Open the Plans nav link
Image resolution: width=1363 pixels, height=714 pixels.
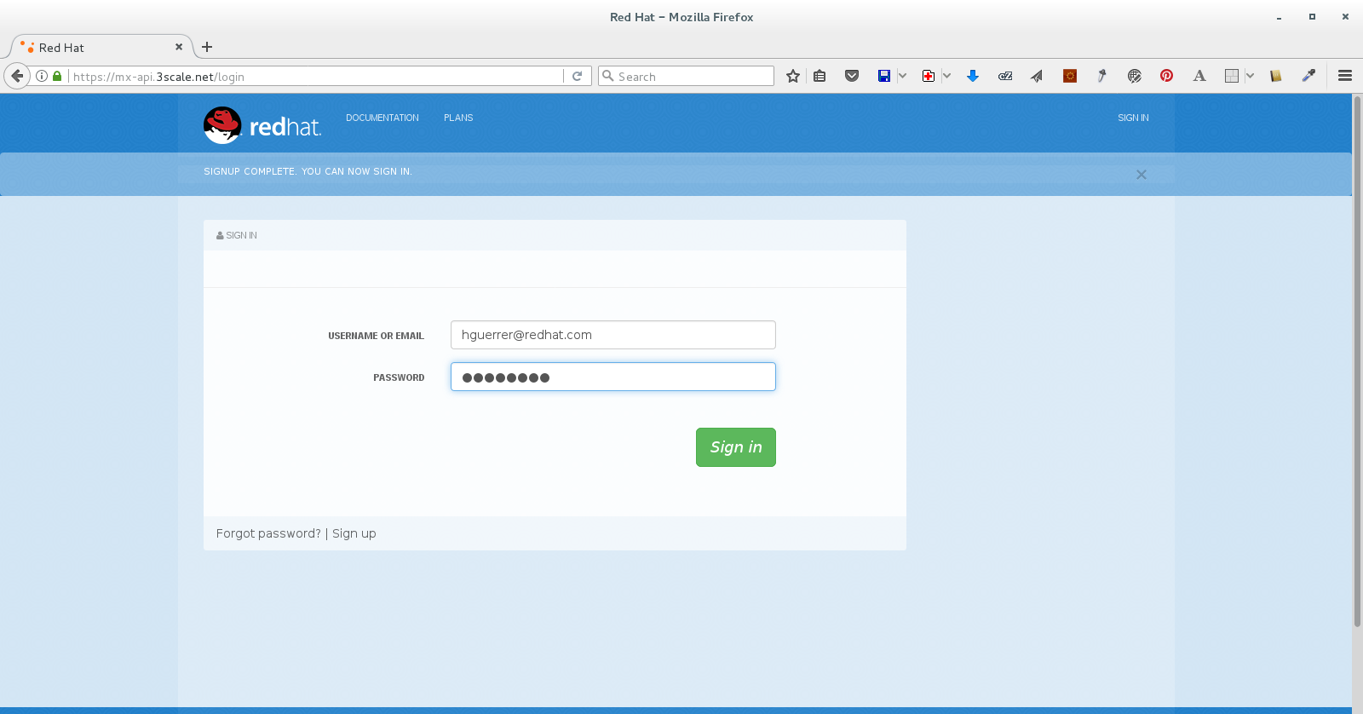pyautogui.click(x=458, y=118)
